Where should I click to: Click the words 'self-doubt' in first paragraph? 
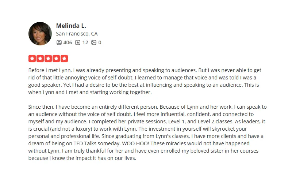pyautogui.click(x=120, y=78)
